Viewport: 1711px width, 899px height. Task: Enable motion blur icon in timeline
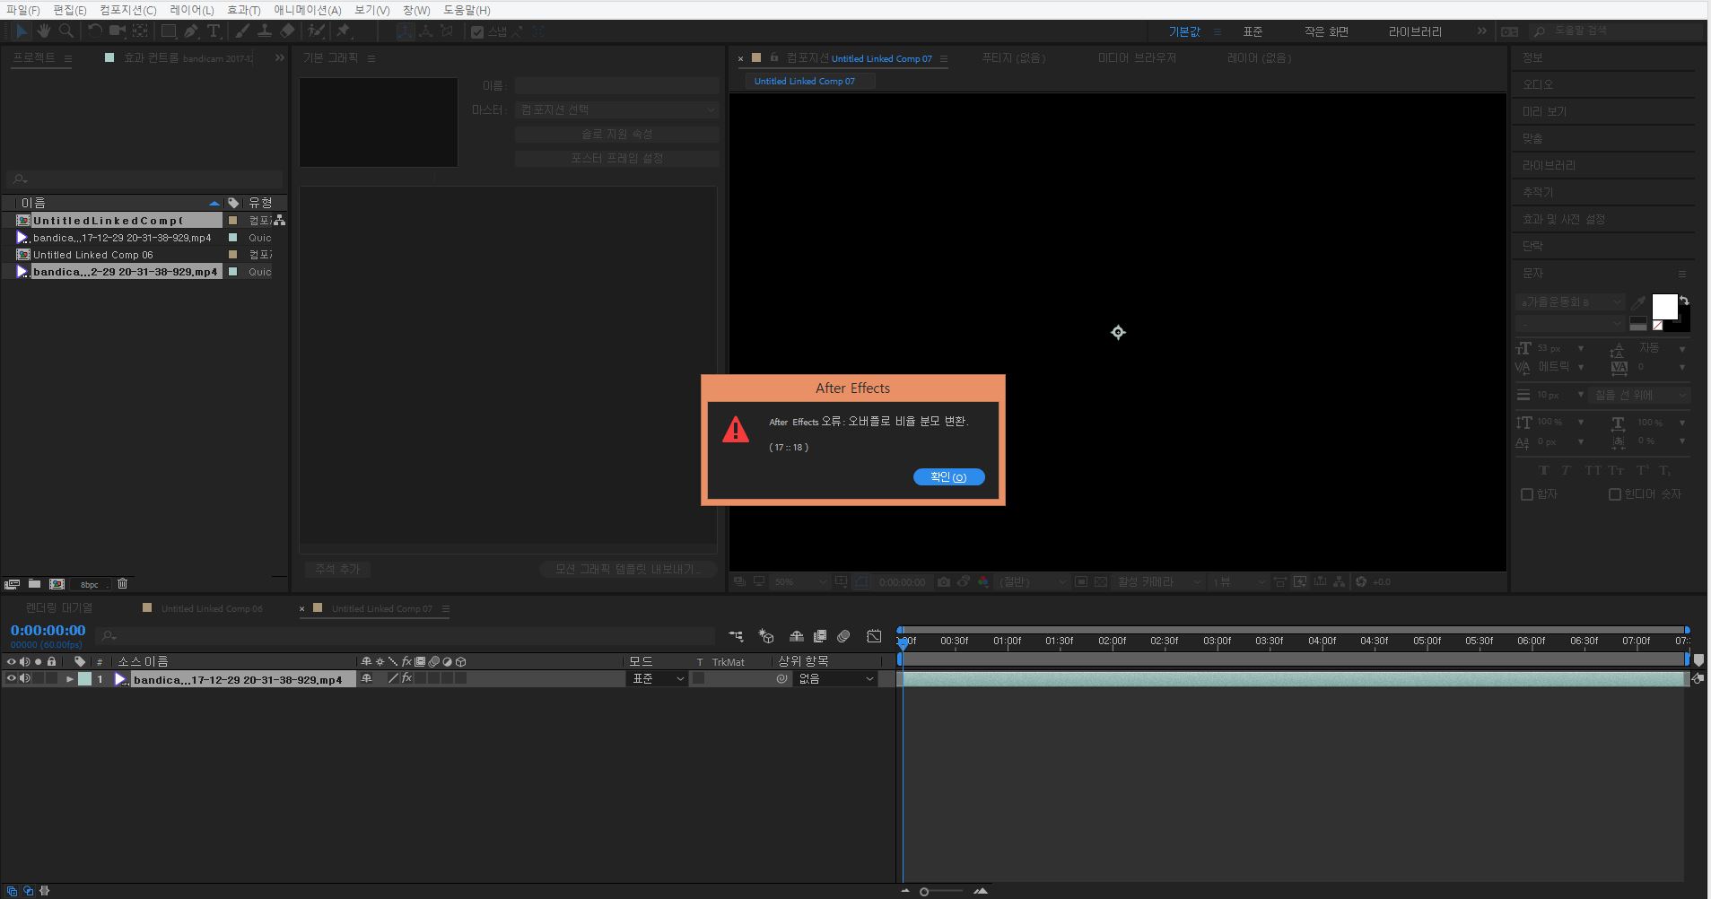(x=843, y=636)
